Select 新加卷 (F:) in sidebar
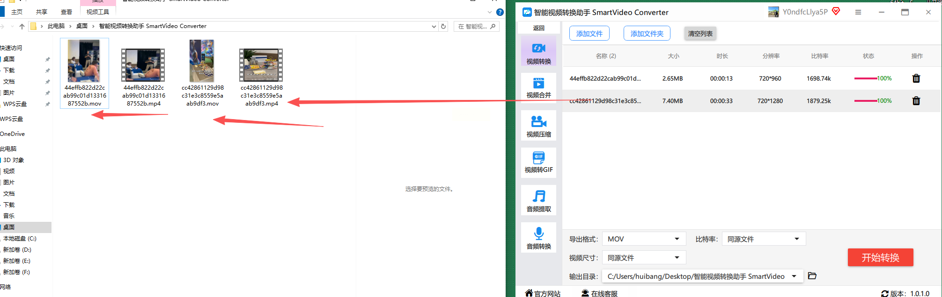The height and width of the screenshot is (297, 942). [x=16, y=272]
